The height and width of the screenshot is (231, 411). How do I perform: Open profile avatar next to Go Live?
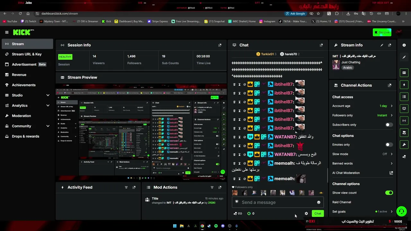(399, 32)
